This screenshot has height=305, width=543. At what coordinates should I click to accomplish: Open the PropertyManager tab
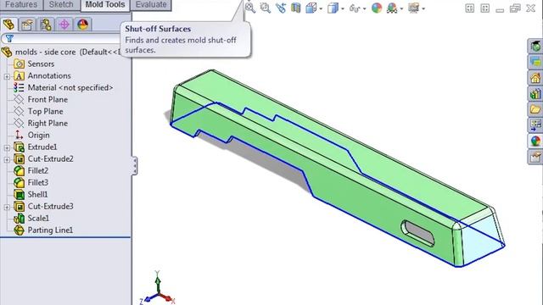pos(27,25)
